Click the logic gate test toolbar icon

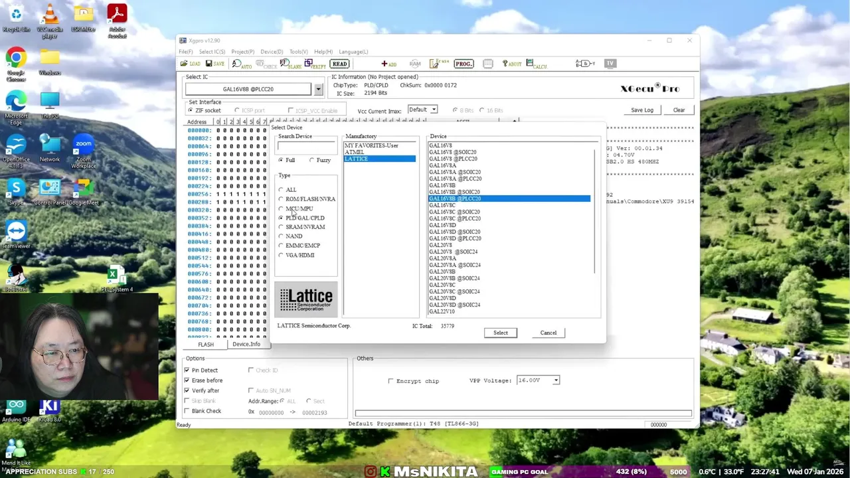(585, 64)
